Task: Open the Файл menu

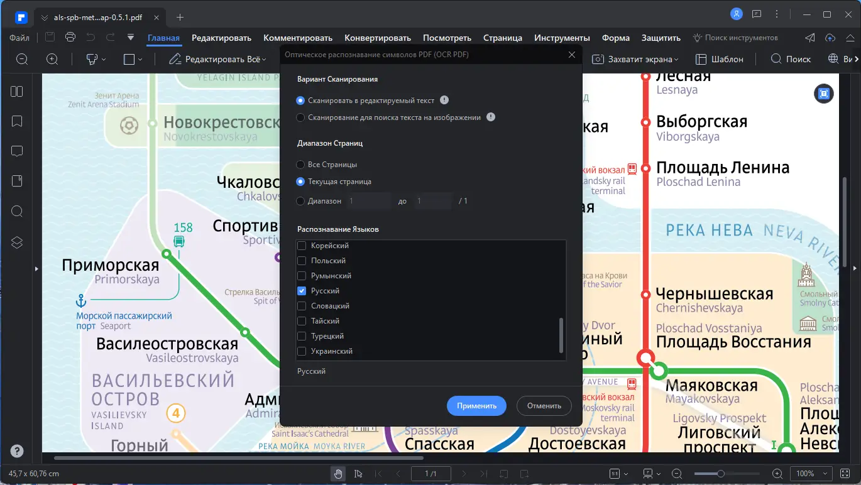Action: coord(19,38)
